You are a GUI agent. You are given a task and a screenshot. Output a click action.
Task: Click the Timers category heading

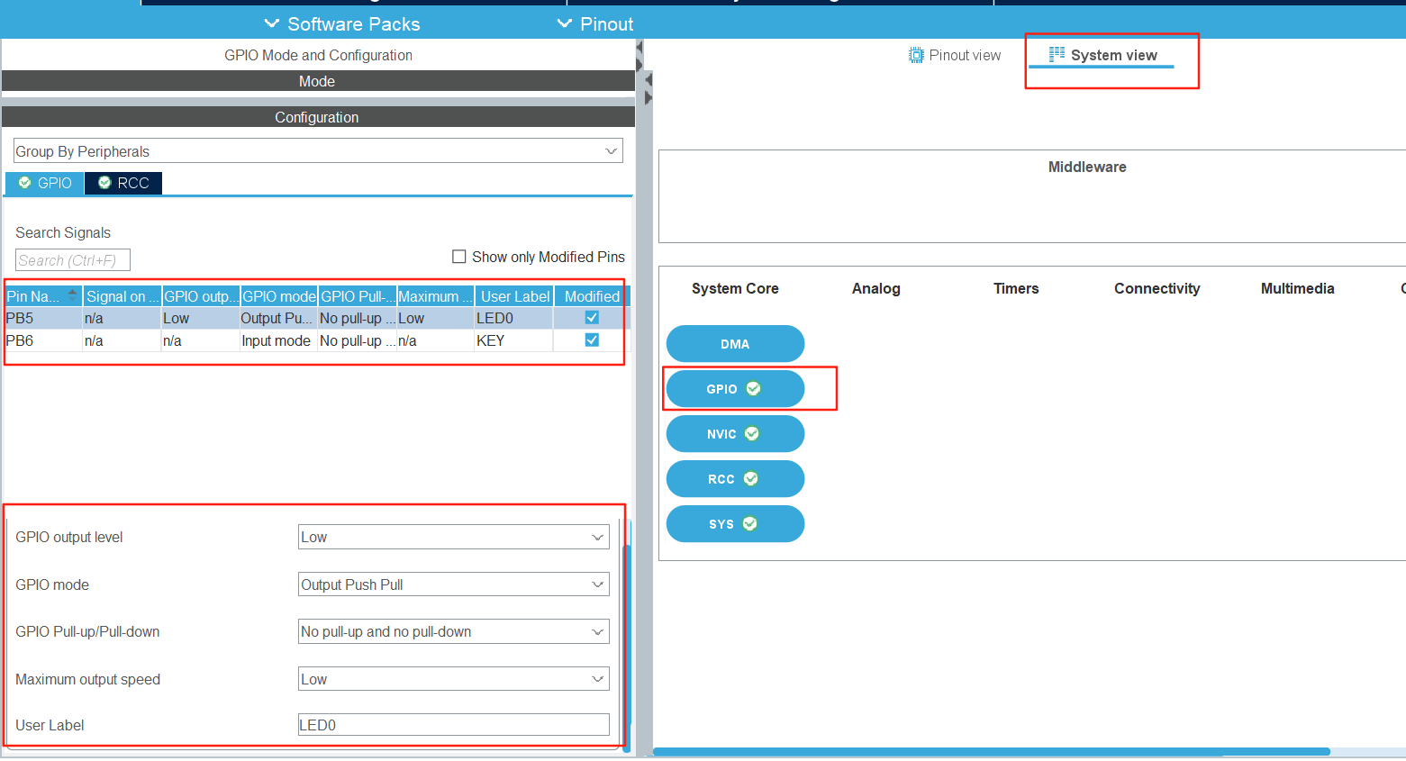point(1016,288)
